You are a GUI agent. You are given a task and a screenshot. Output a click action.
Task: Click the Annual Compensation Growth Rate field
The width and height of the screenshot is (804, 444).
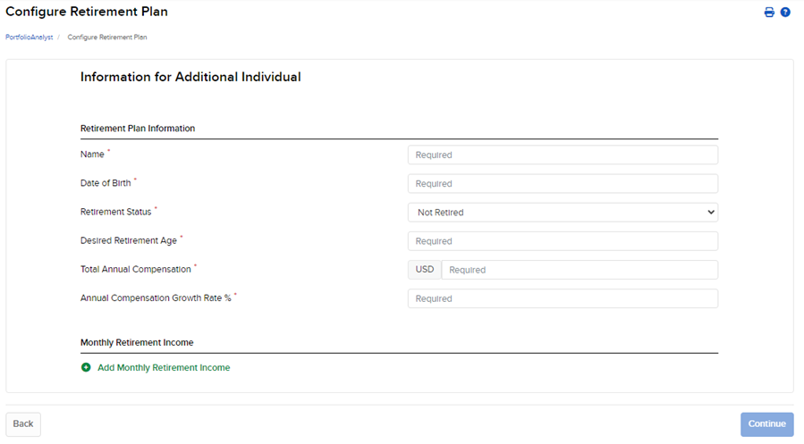click(x=563, y=298)
